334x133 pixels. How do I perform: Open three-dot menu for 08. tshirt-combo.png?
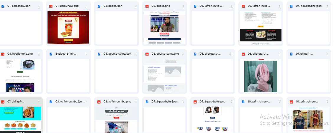(x=135, y=102)
